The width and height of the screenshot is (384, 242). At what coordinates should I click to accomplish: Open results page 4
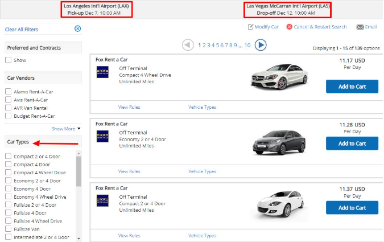(x=213, y=46)
